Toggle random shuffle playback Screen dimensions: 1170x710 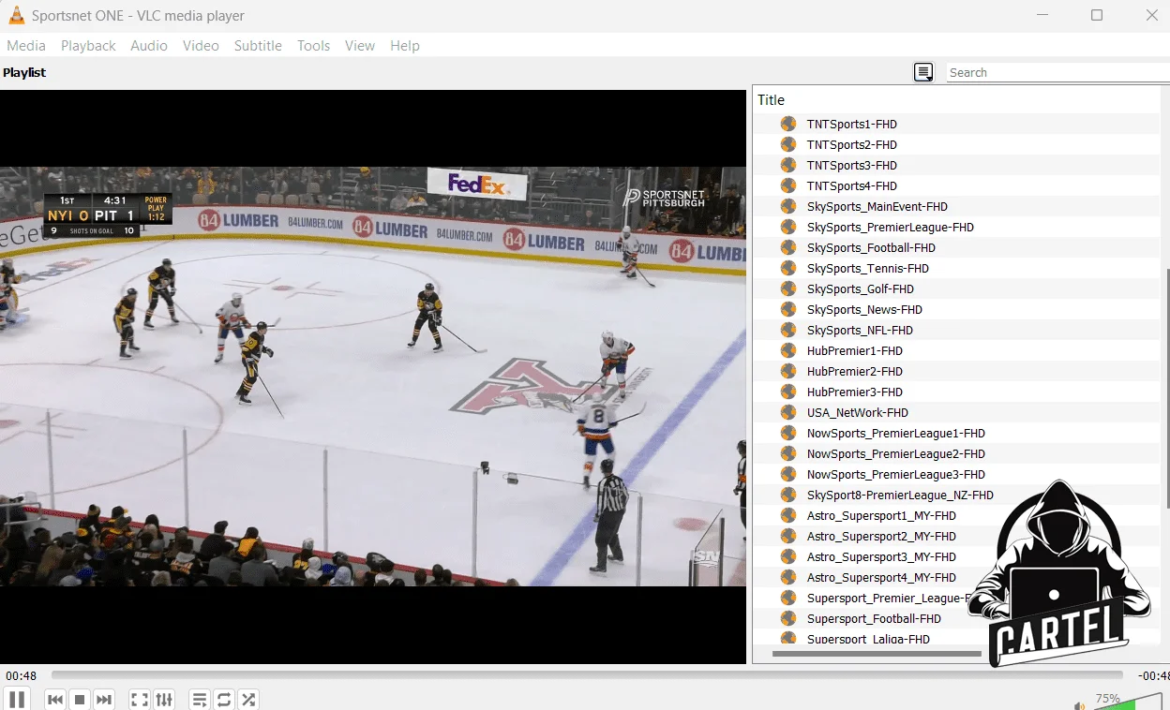point(247,699)
